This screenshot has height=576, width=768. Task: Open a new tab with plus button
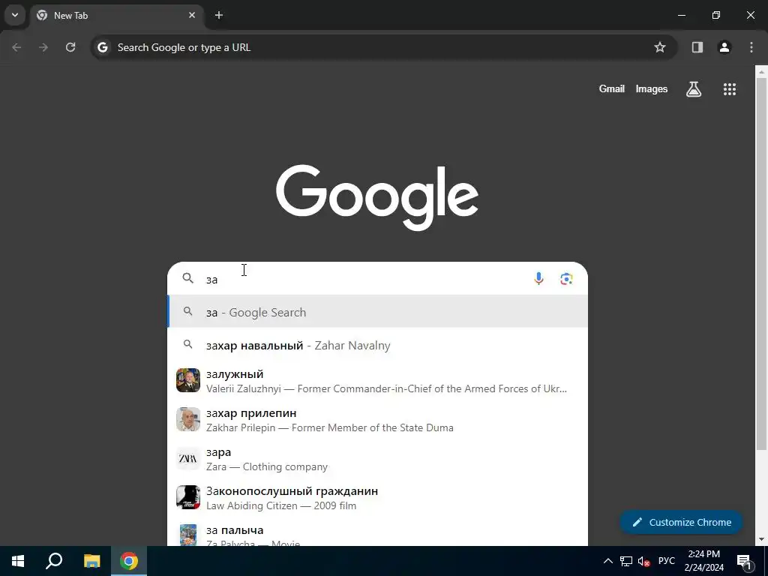click(219, 15)
